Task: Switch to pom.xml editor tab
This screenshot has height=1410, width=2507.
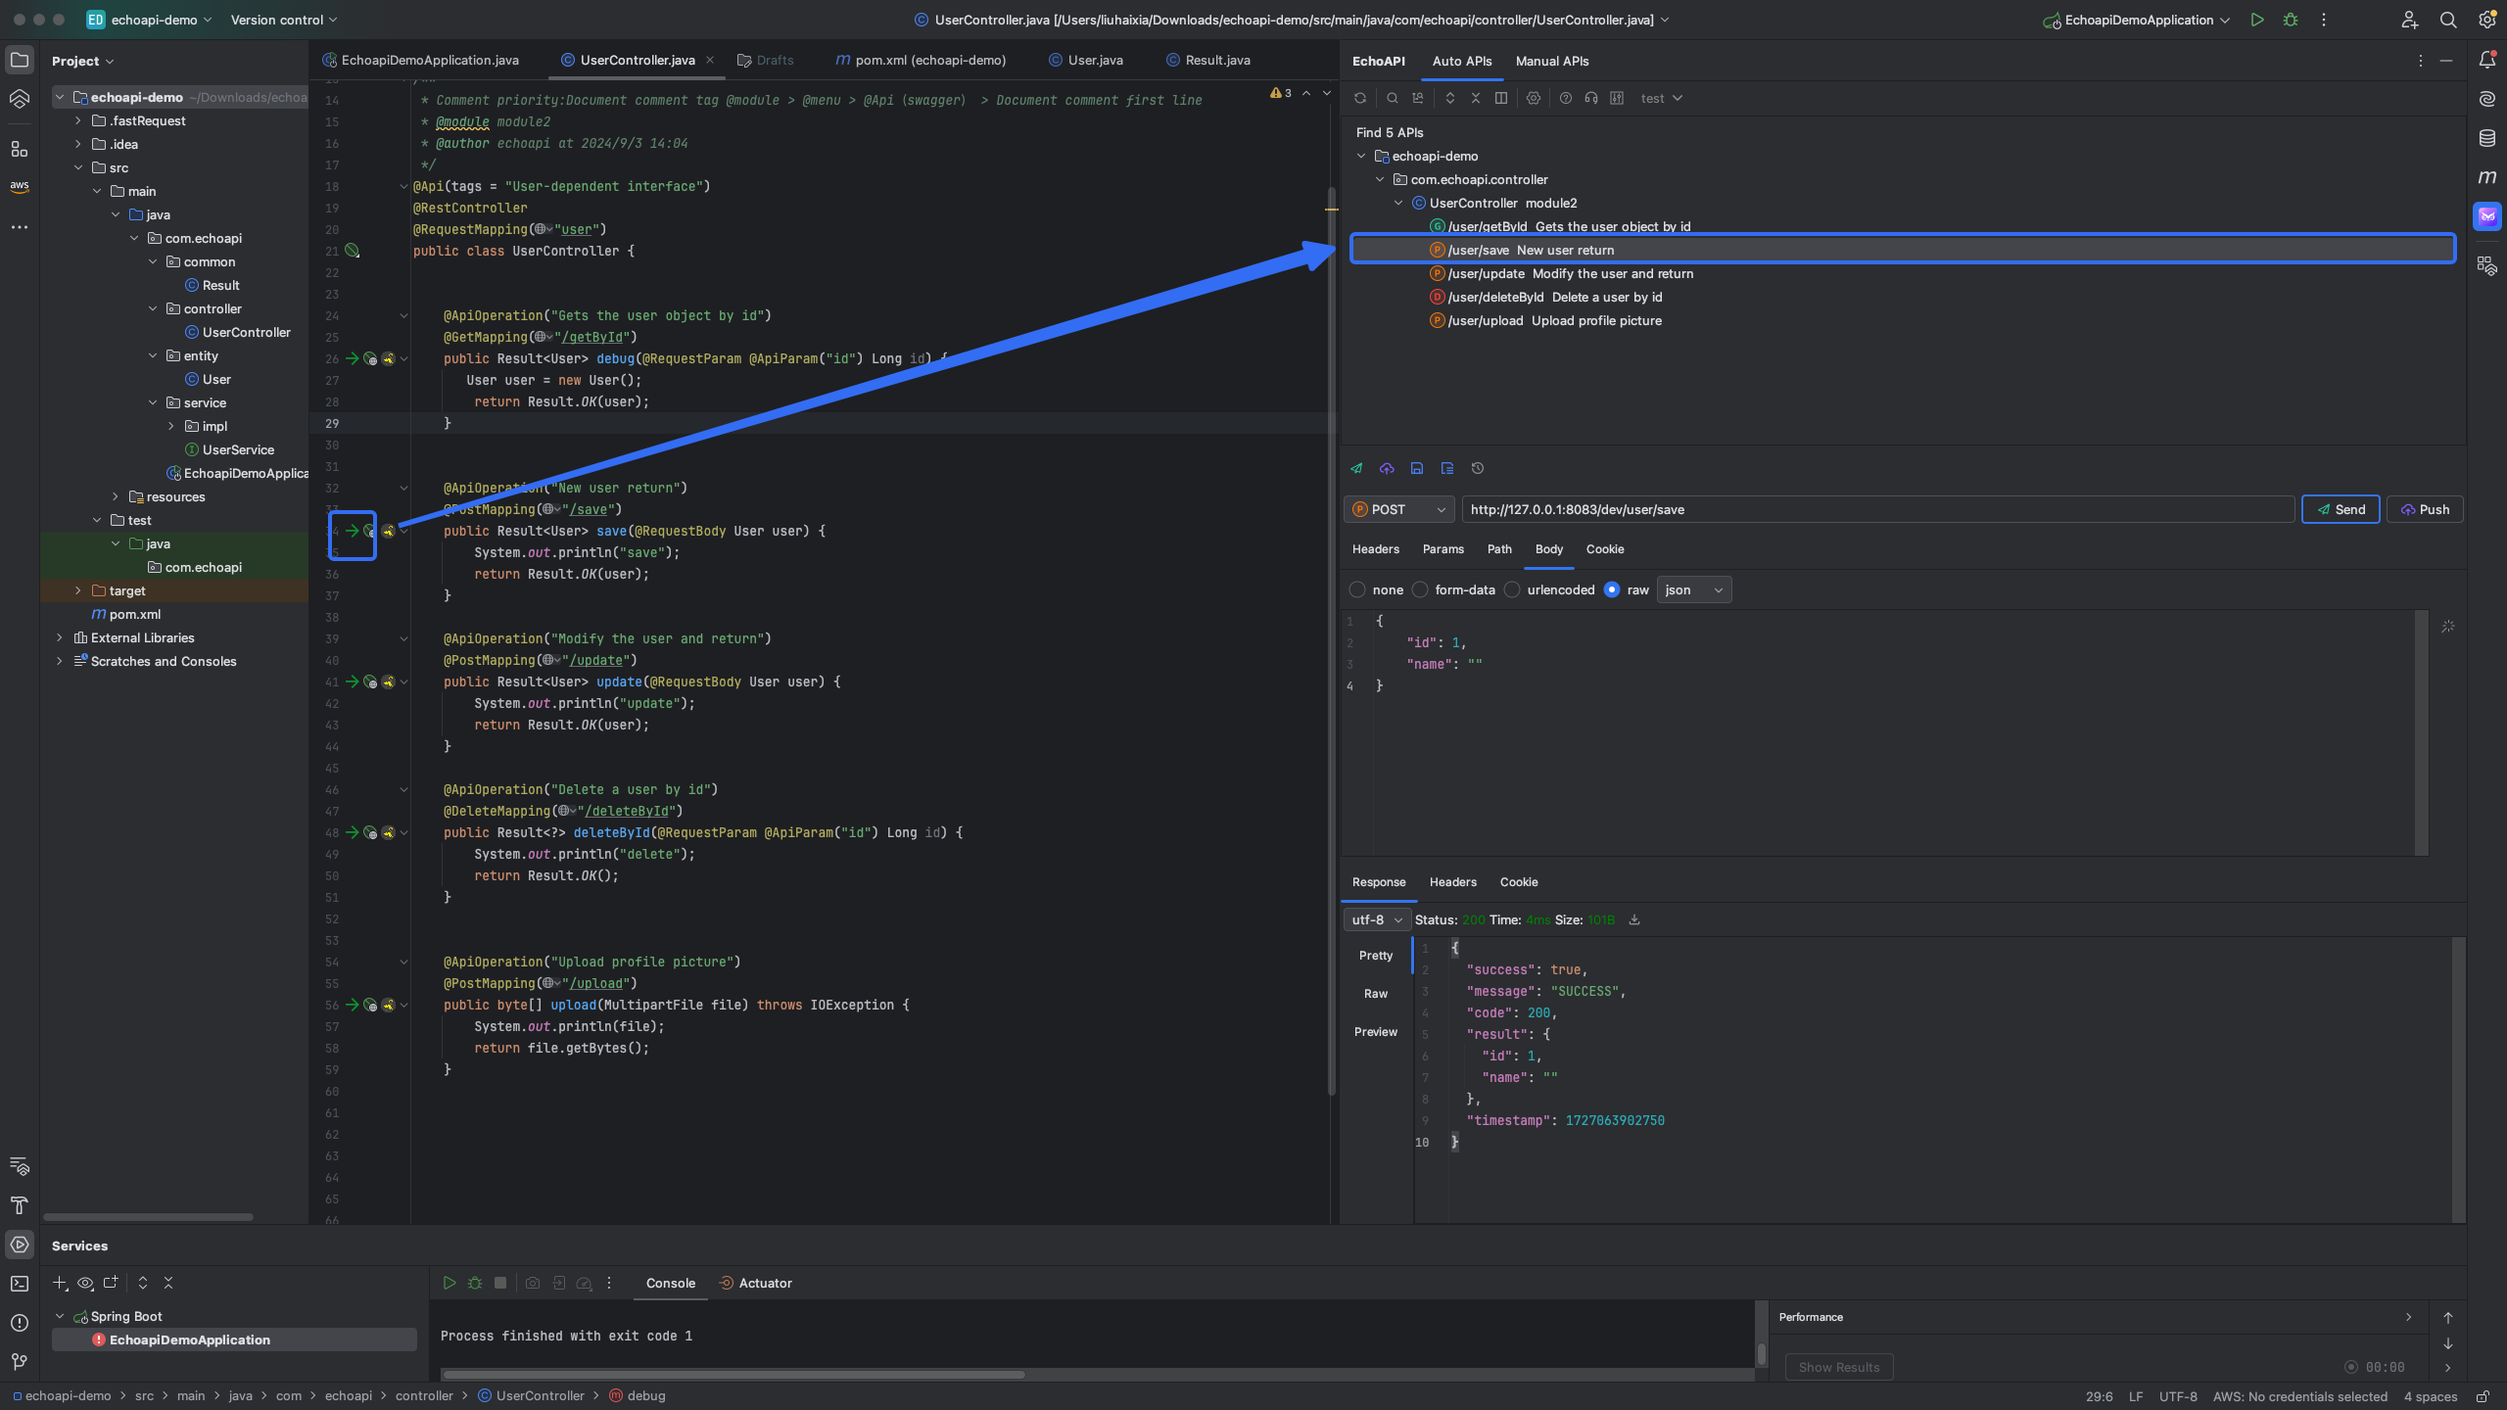Action: [921, 60]
